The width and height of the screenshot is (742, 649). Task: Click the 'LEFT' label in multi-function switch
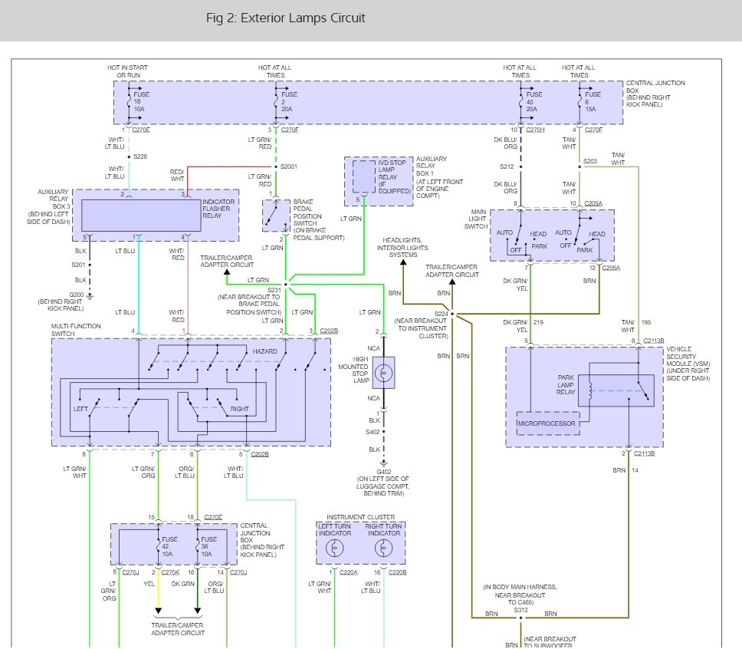point(80,409)
